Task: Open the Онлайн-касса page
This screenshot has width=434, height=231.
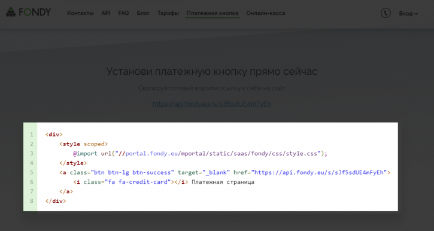Action: point(266,13)
